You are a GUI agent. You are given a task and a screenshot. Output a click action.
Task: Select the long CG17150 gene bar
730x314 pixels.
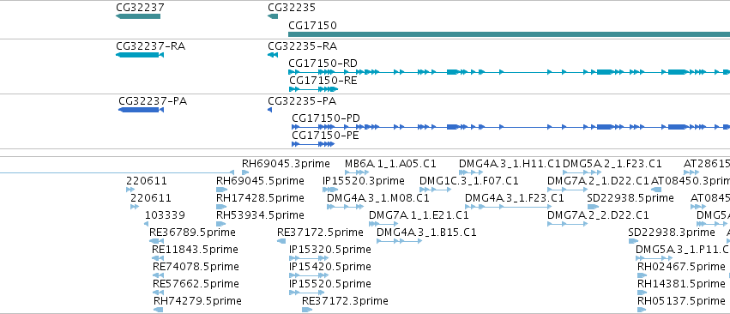click(x=509, y=34)
